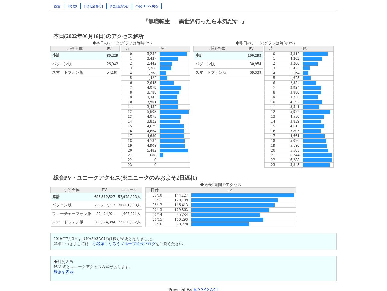Click yesterday's hour 0 PV value 5,312

click(x=295, y=54)
